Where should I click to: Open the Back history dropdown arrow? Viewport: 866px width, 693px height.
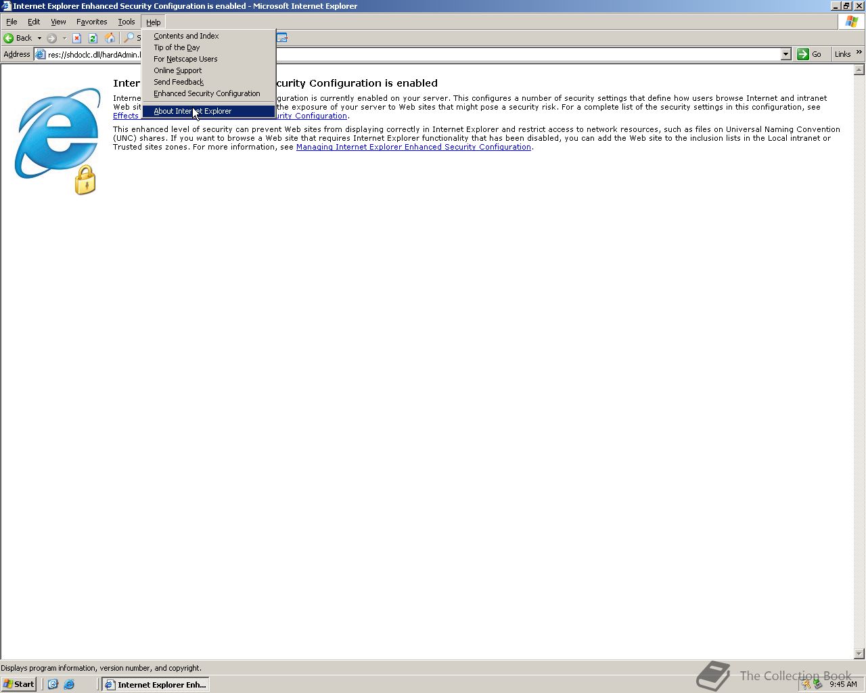click(39, 38)
